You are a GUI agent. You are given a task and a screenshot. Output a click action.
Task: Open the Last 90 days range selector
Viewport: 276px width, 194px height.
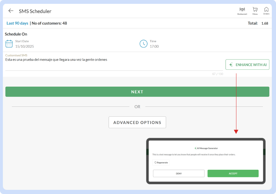click(x=18, y=23)
